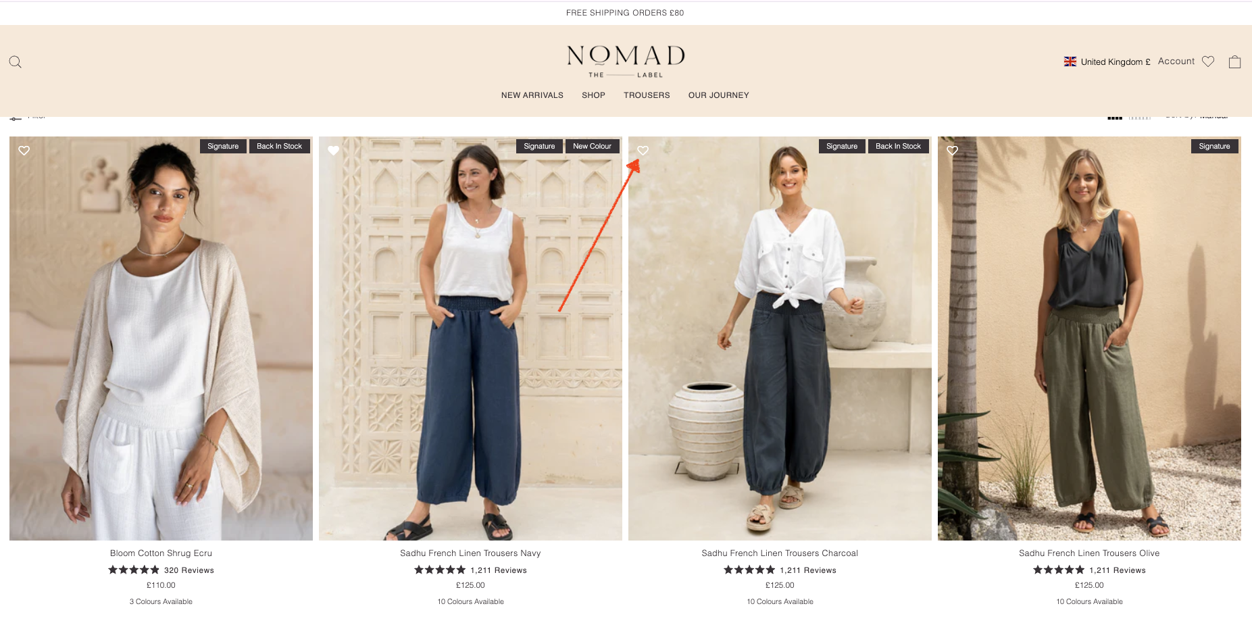Click the NOMAD The Label logo
The image size is (1252, 625).
(626, 61)
